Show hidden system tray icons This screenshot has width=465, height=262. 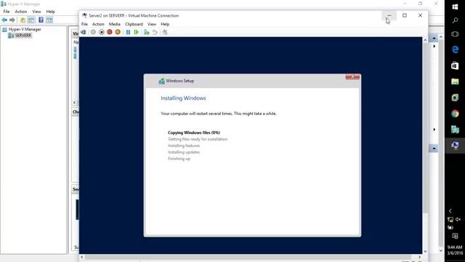pos(450,210)
